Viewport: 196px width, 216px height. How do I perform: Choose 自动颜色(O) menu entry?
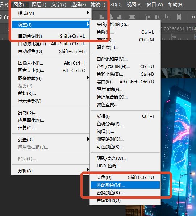click(51, 51)
